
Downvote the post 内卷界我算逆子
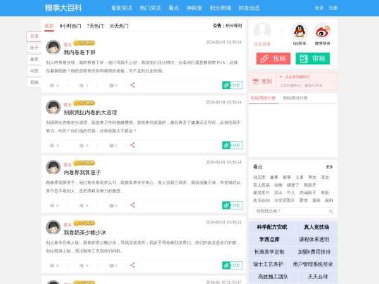[x=83, y=205]
